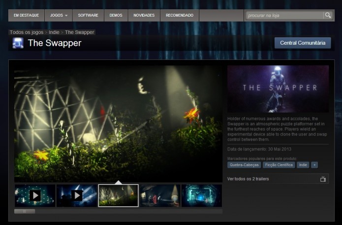Open the EM DESTAQUE tab

[26, 15]
